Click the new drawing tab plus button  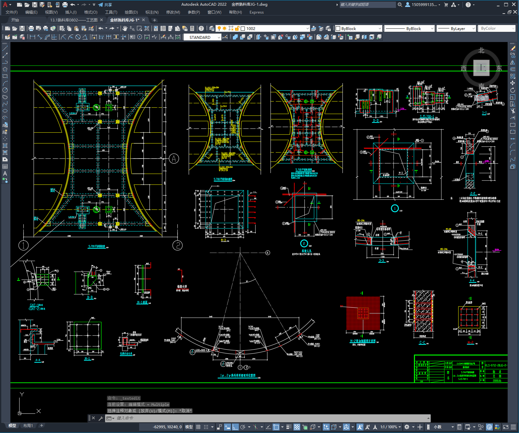click(155, 20)
